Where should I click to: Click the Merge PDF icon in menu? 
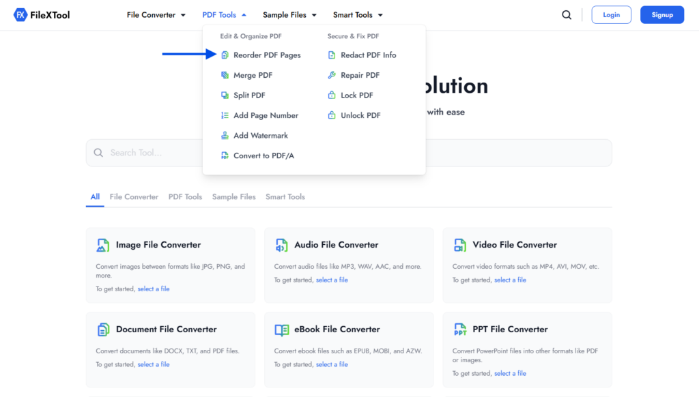(225, 75)
